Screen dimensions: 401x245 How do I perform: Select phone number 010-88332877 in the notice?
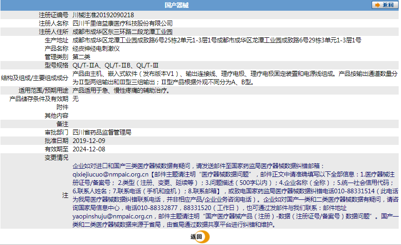tap(157, 208)
